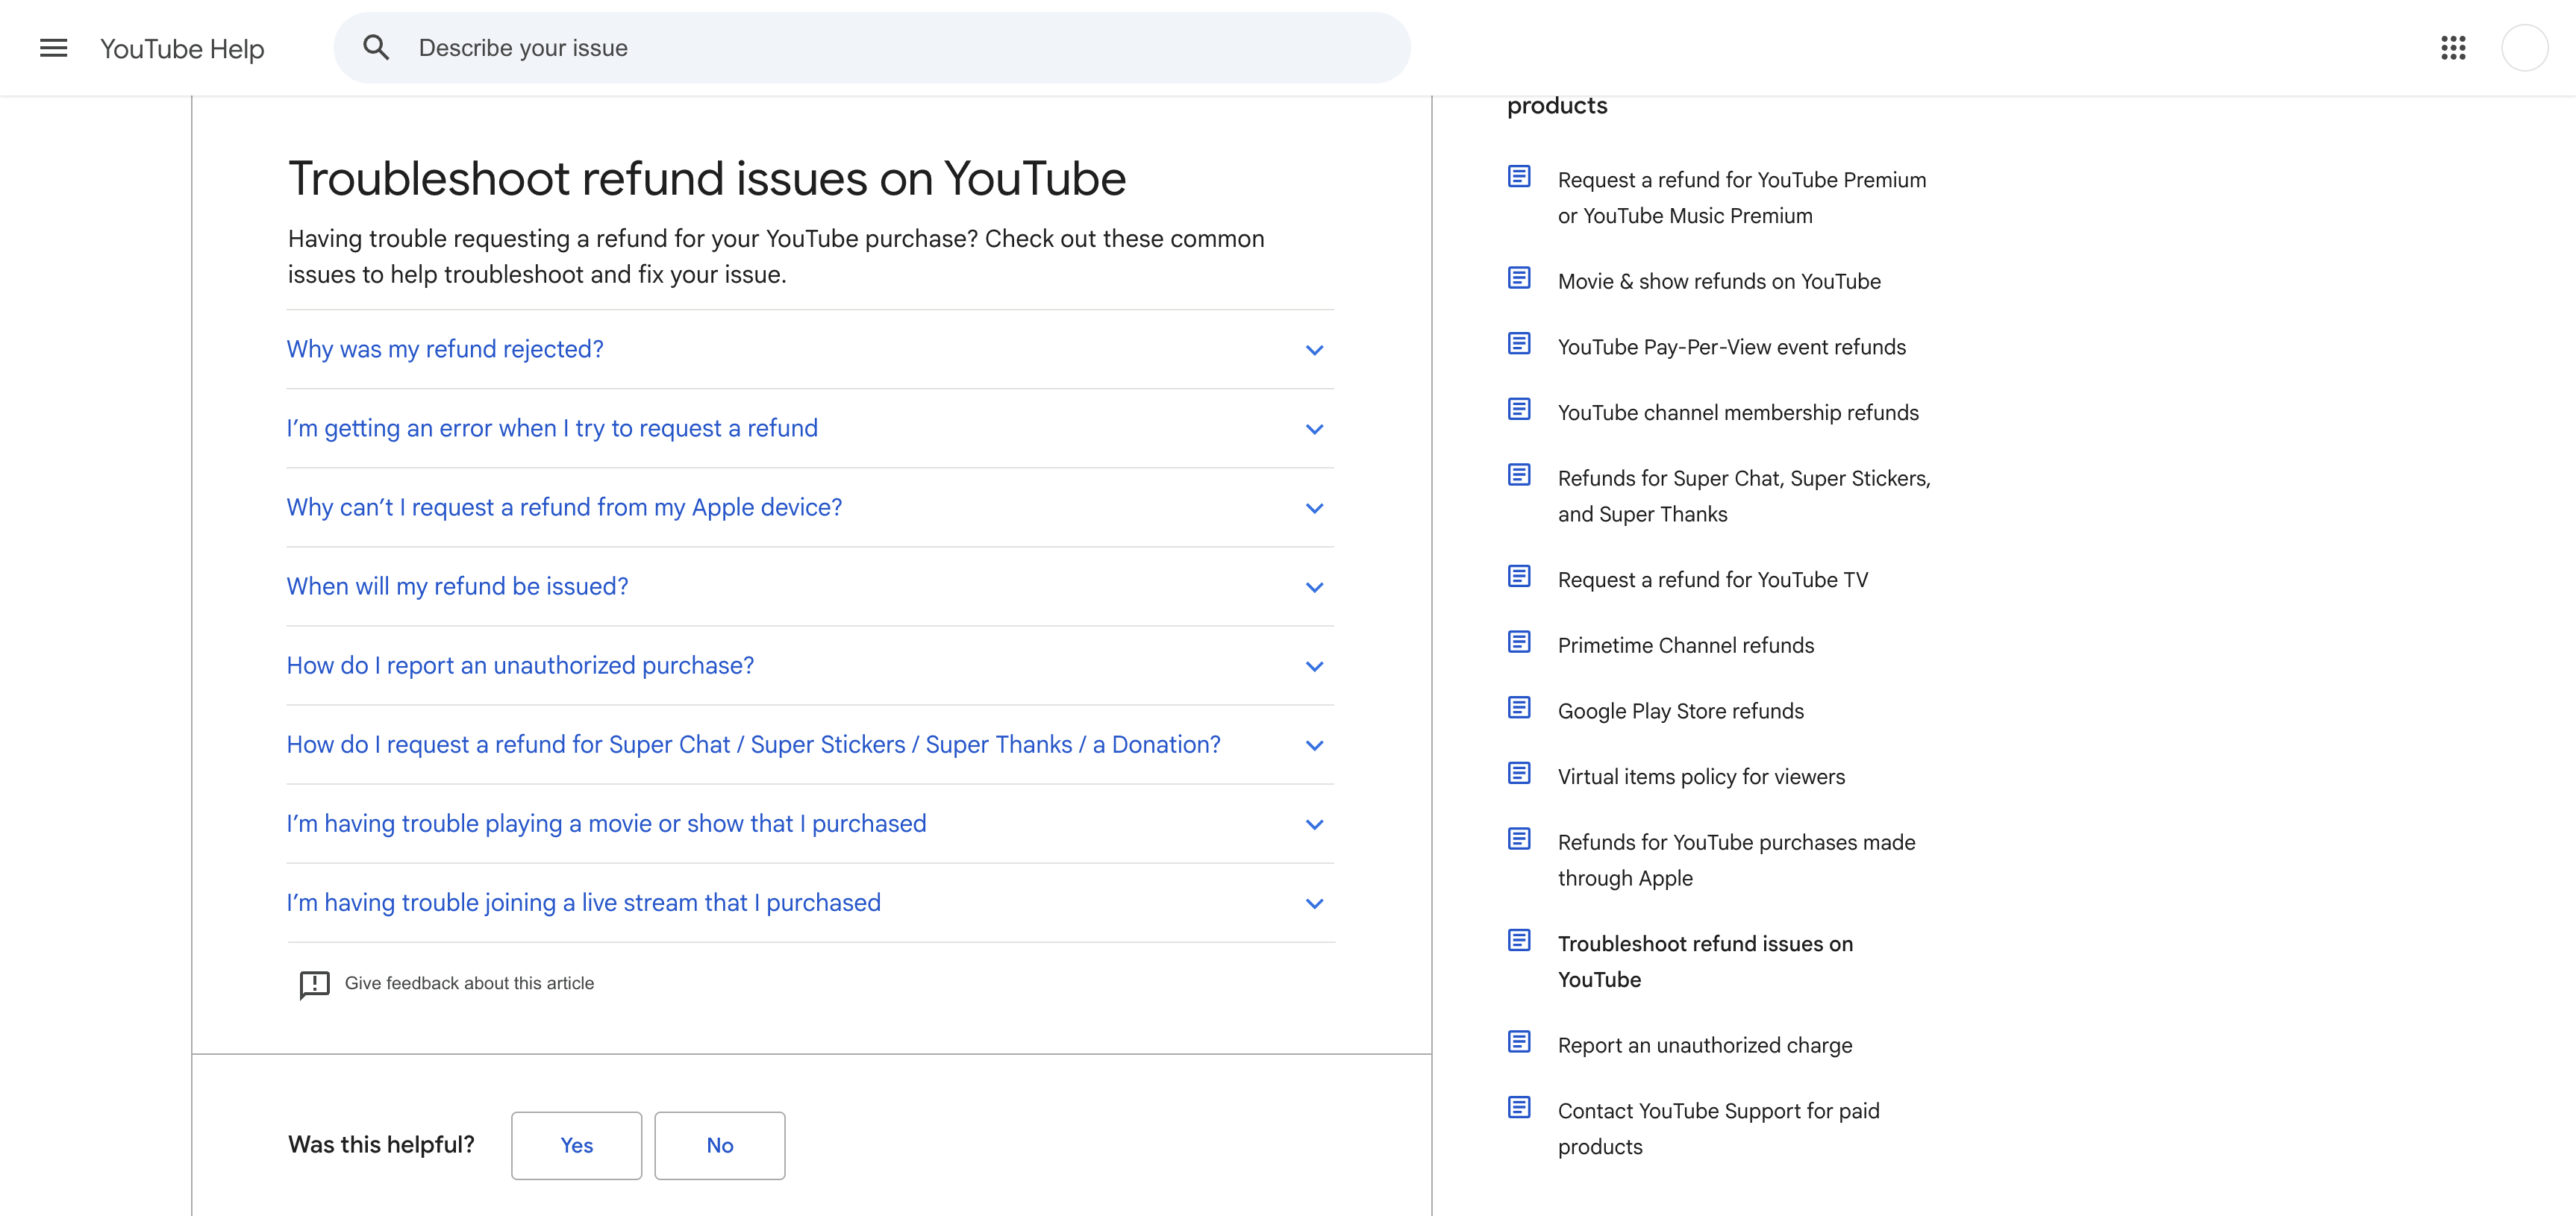
Task: Click article icon beside Movie & show refunds
Action: pos(1519,278)
